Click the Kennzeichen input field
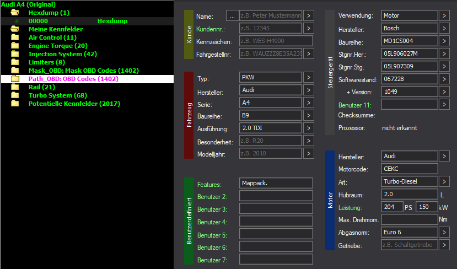Image resolution: width=457 pixels, height=269 pixels. 276,41
